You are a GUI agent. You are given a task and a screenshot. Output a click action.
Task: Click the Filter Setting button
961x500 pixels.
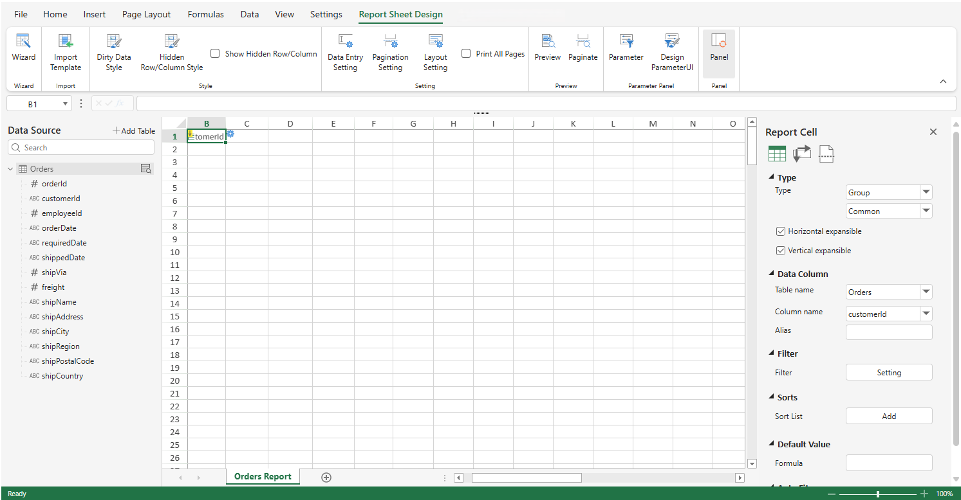coord(889,372)
